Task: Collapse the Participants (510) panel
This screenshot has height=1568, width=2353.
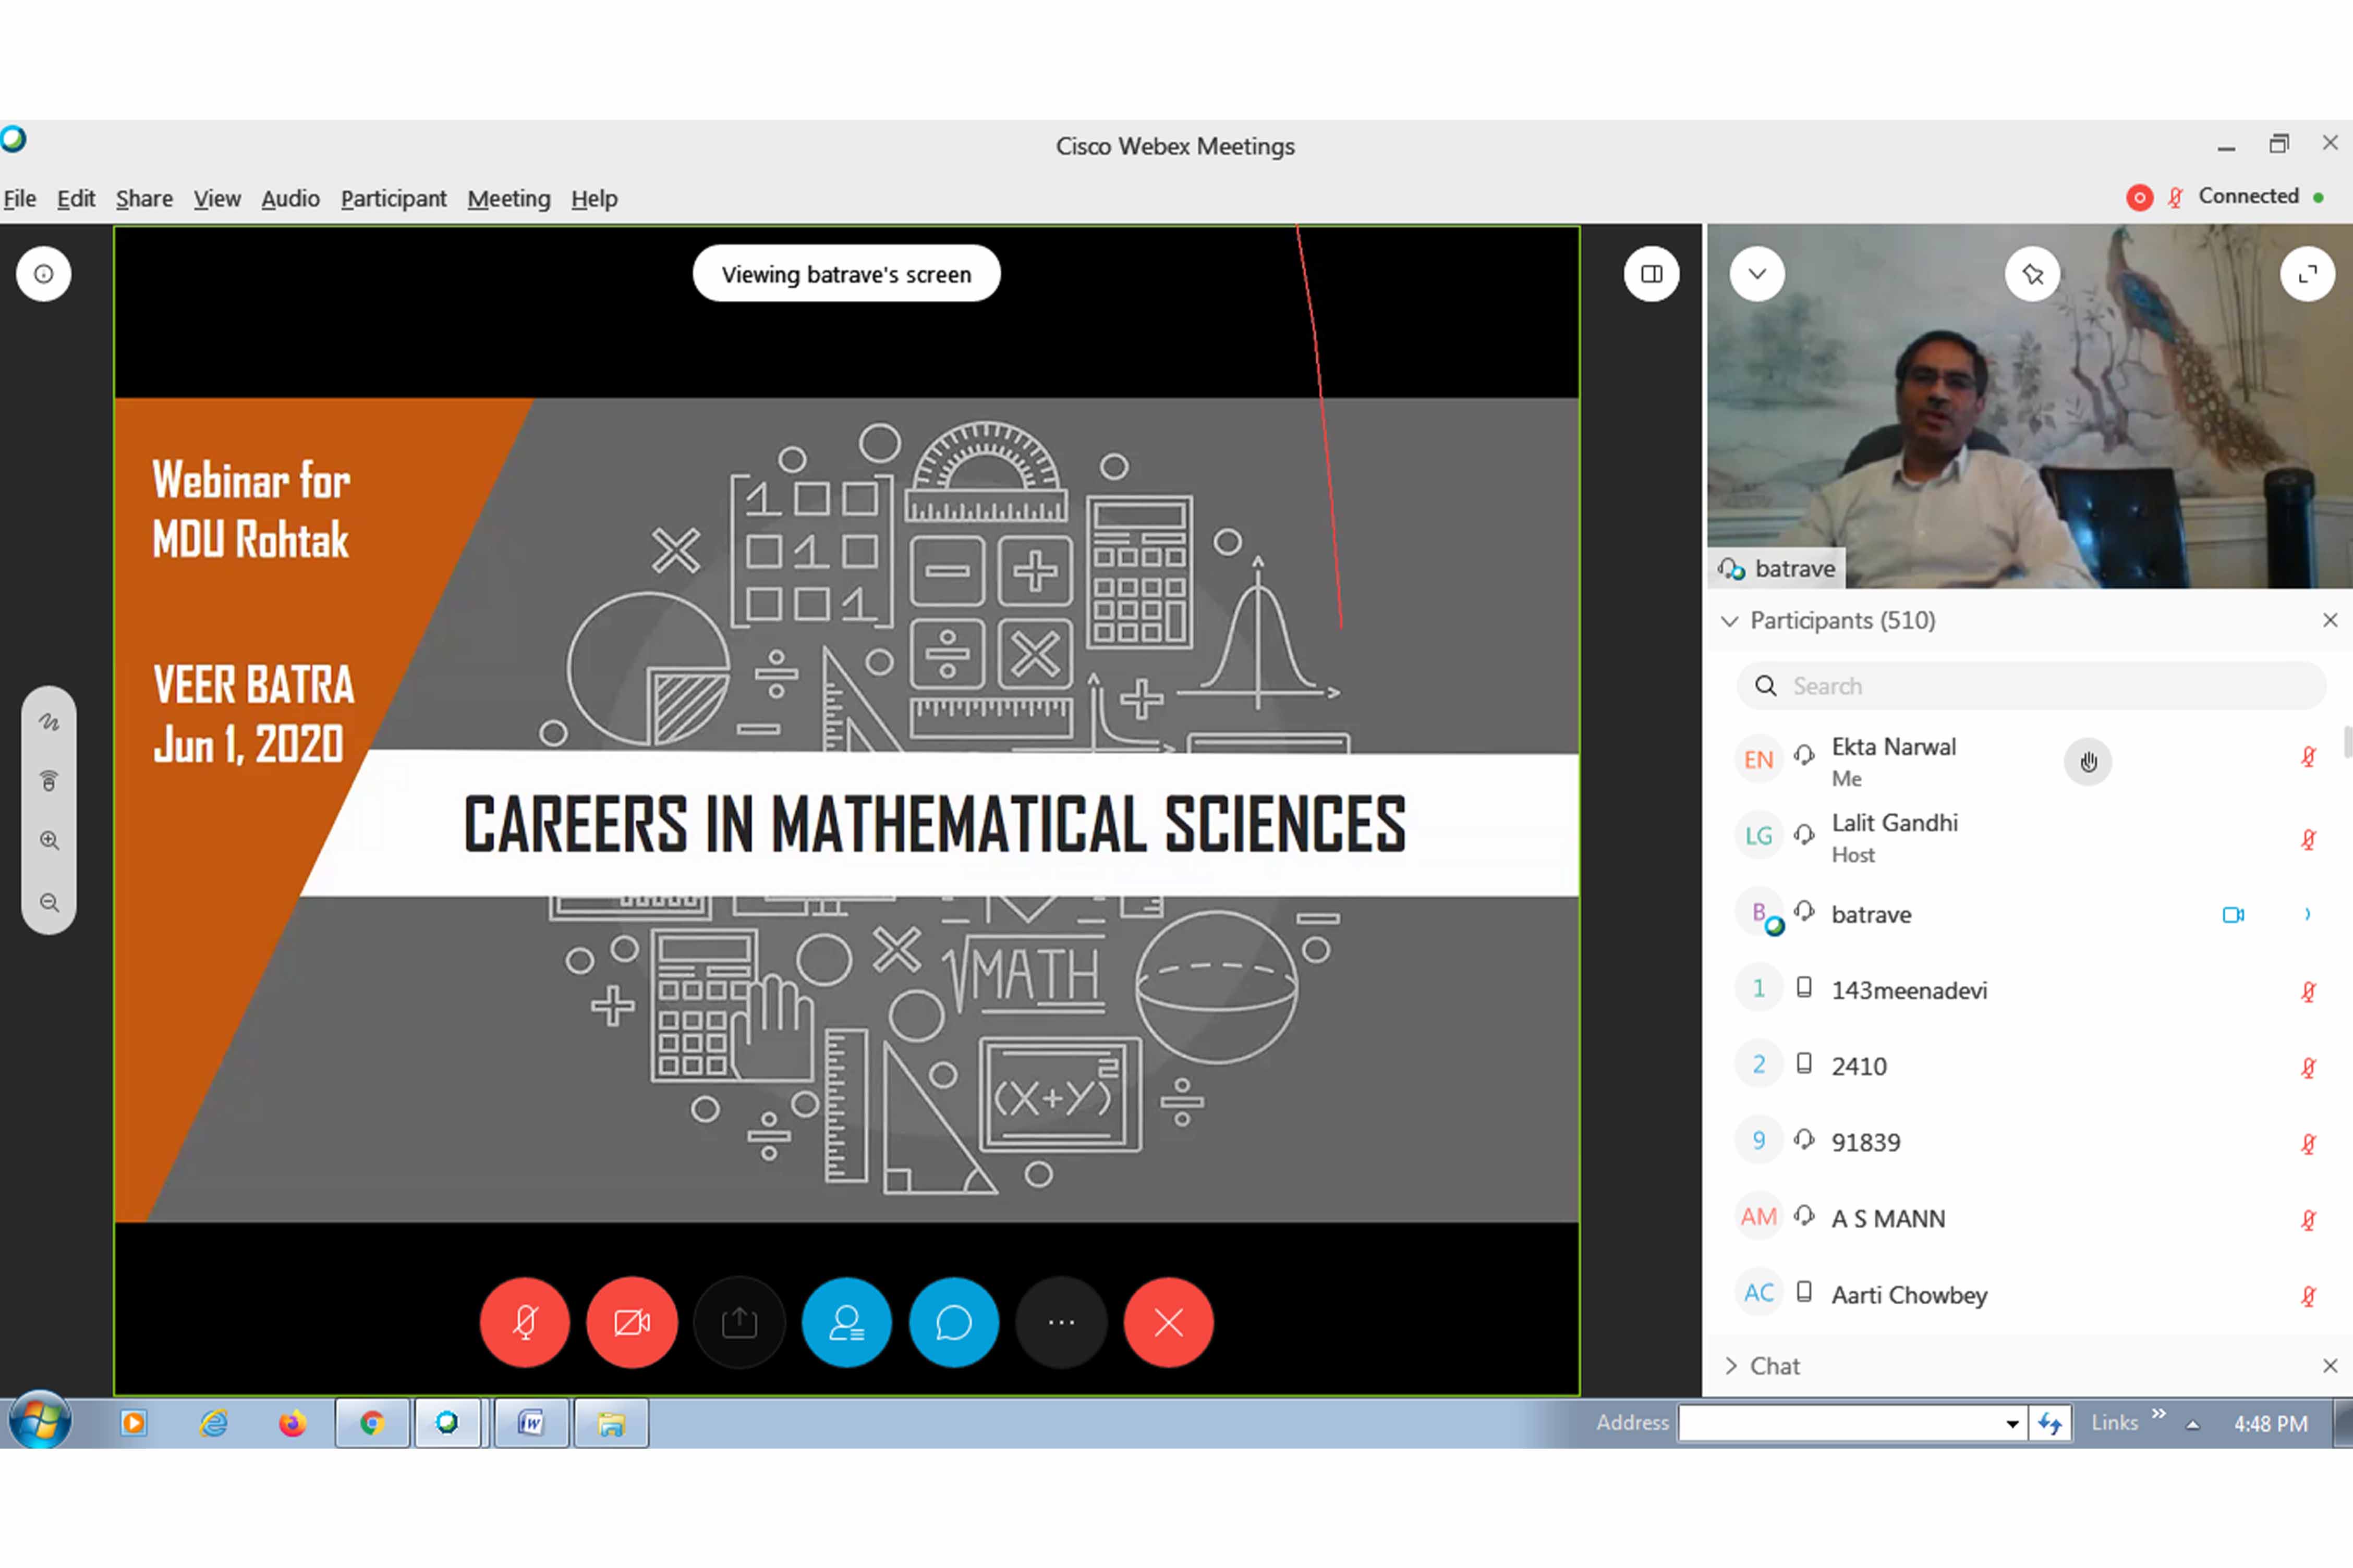Action: [1730, 621]
